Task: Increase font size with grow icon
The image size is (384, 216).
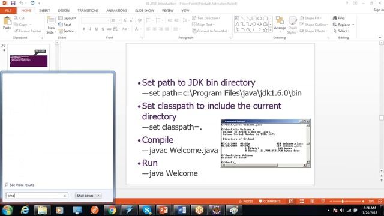Action: point(125,20)
